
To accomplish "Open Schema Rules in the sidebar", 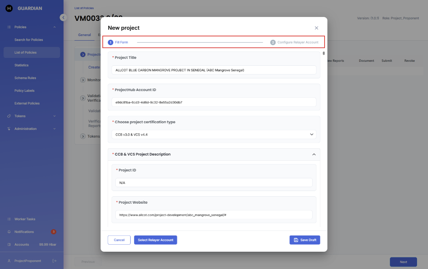I will click(x=25, y=78).
